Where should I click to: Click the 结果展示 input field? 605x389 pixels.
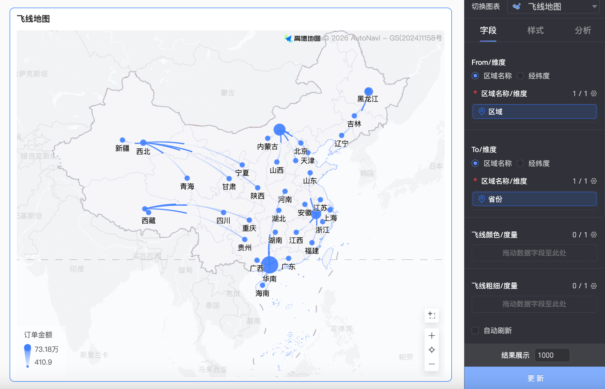(552, 355)
